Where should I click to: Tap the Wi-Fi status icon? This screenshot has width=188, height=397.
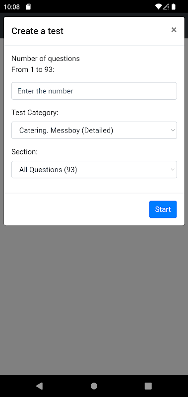pyautogui.click(x=158, y=6)
